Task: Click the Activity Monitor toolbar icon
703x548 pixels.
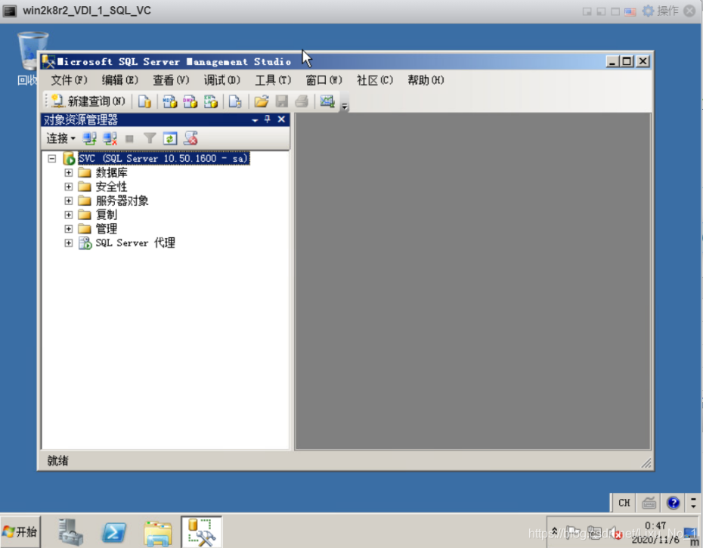Action: point(327,101)
